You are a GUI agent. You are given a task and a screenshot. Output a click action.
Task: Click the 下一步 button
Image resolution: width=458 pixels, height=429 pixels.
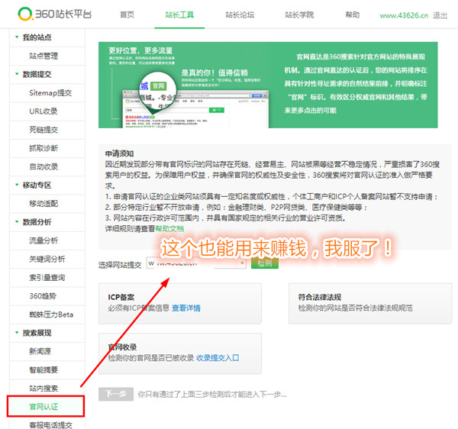116,394
